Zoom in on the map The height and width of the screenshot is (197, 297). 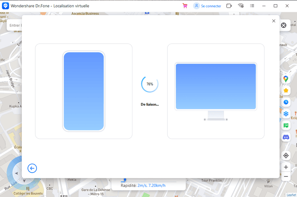(x=286, y=167)
